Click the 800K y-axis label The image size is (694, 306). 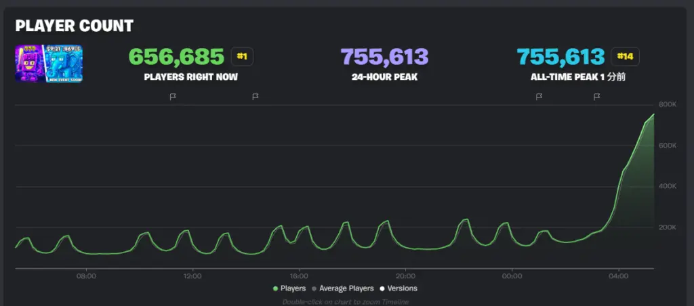coord(666,105)
